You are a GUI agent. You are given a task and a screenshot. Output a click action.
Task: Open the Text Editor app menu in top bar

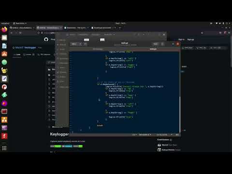(x=20, y=23)
